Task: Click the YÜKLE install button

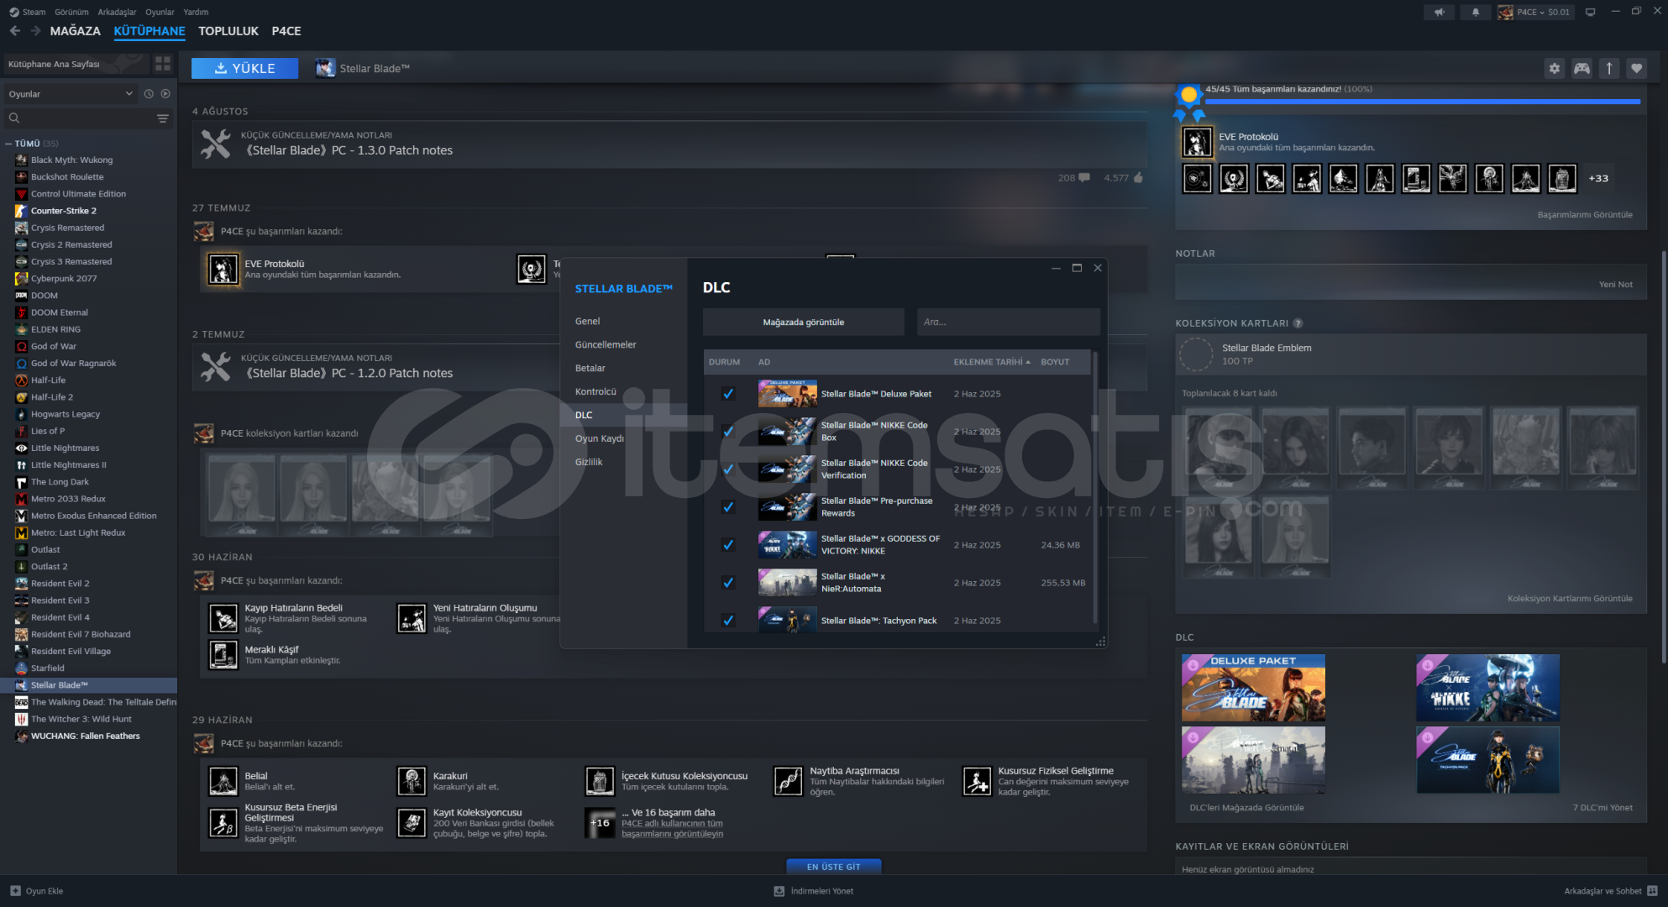Action: (x=244, y=68)
